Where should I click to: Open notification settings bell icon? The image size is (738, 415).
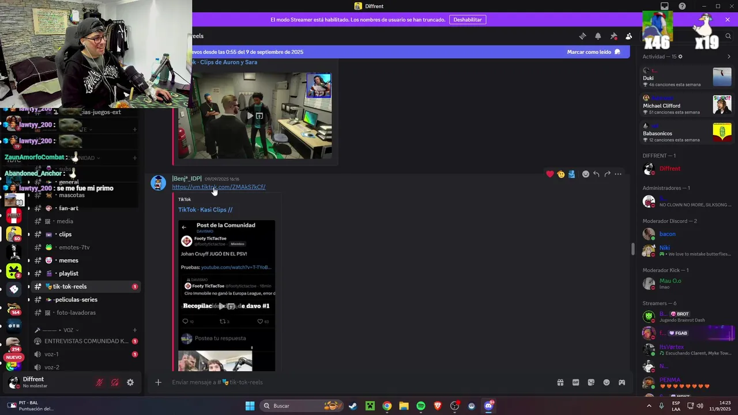click(598, 36)
